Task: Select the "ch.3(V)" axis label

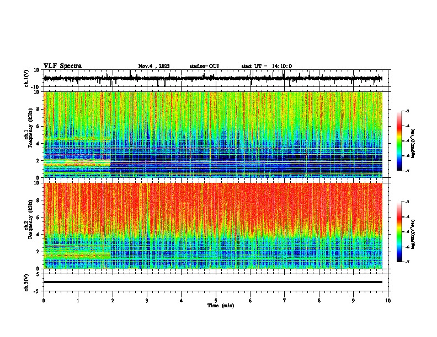Action: (x=26, y=282)
